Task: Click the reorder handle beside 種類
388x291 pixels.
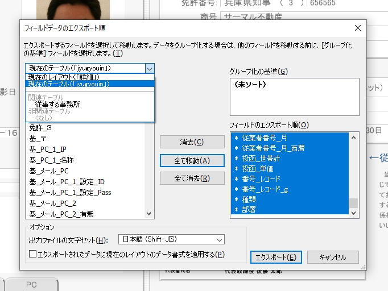Action: pyautogui.click(x=236, y=199)
